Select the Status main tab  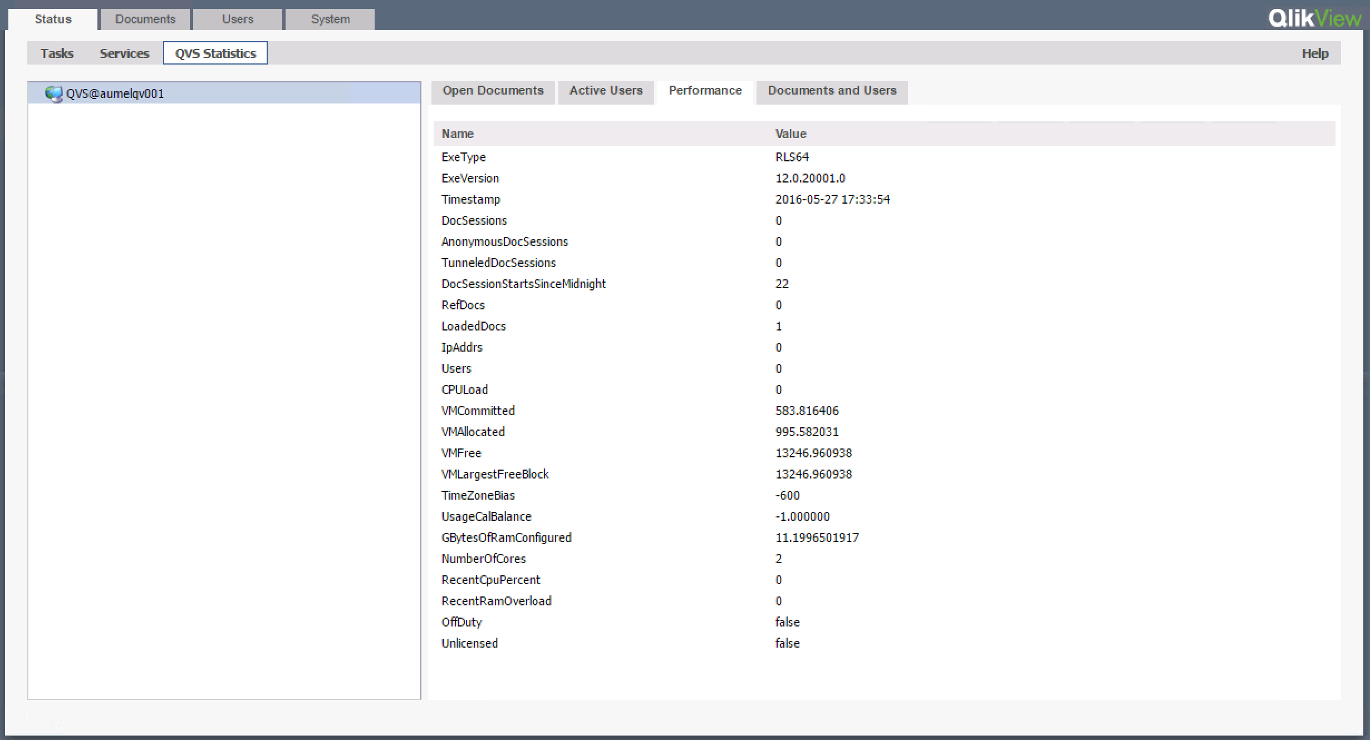click(53, 19)
